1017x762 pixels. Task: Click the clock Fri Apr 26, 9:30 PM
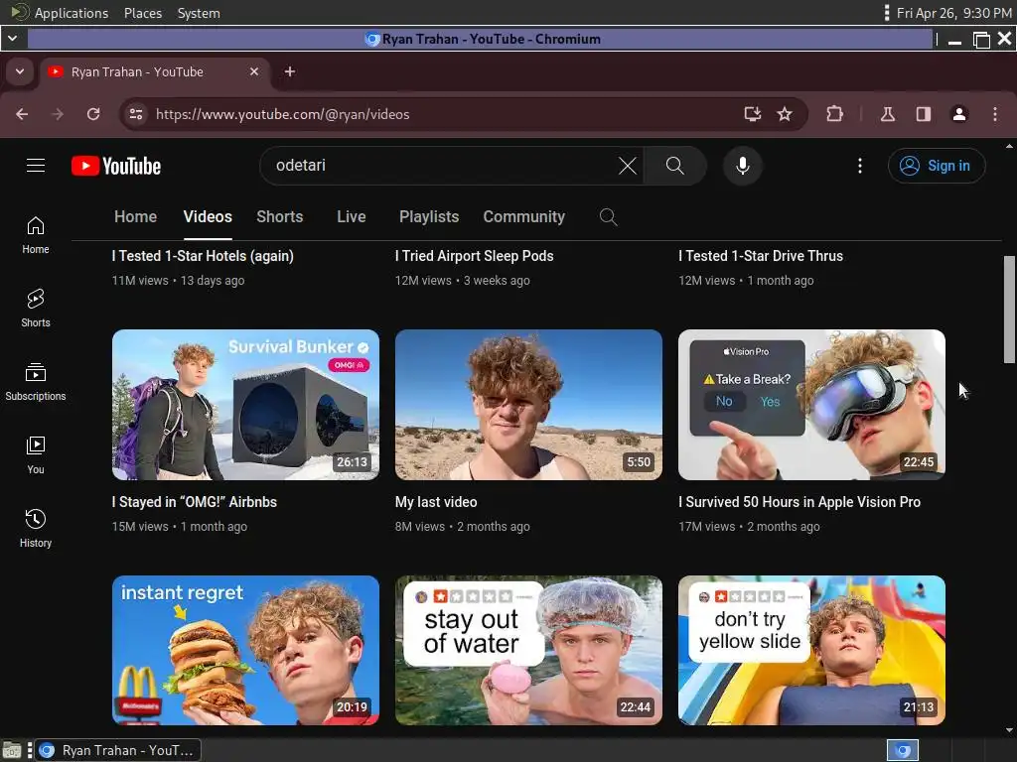pyautogui.click(x=953, y=13)
